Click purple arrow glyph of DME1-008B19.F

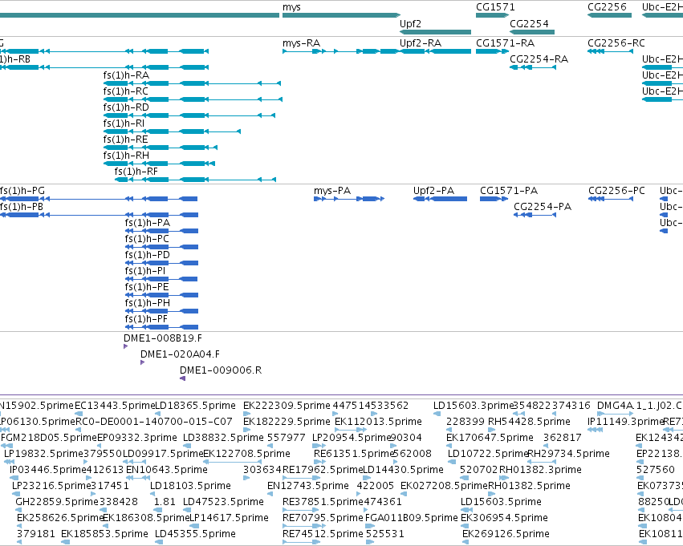coord(125,346)
